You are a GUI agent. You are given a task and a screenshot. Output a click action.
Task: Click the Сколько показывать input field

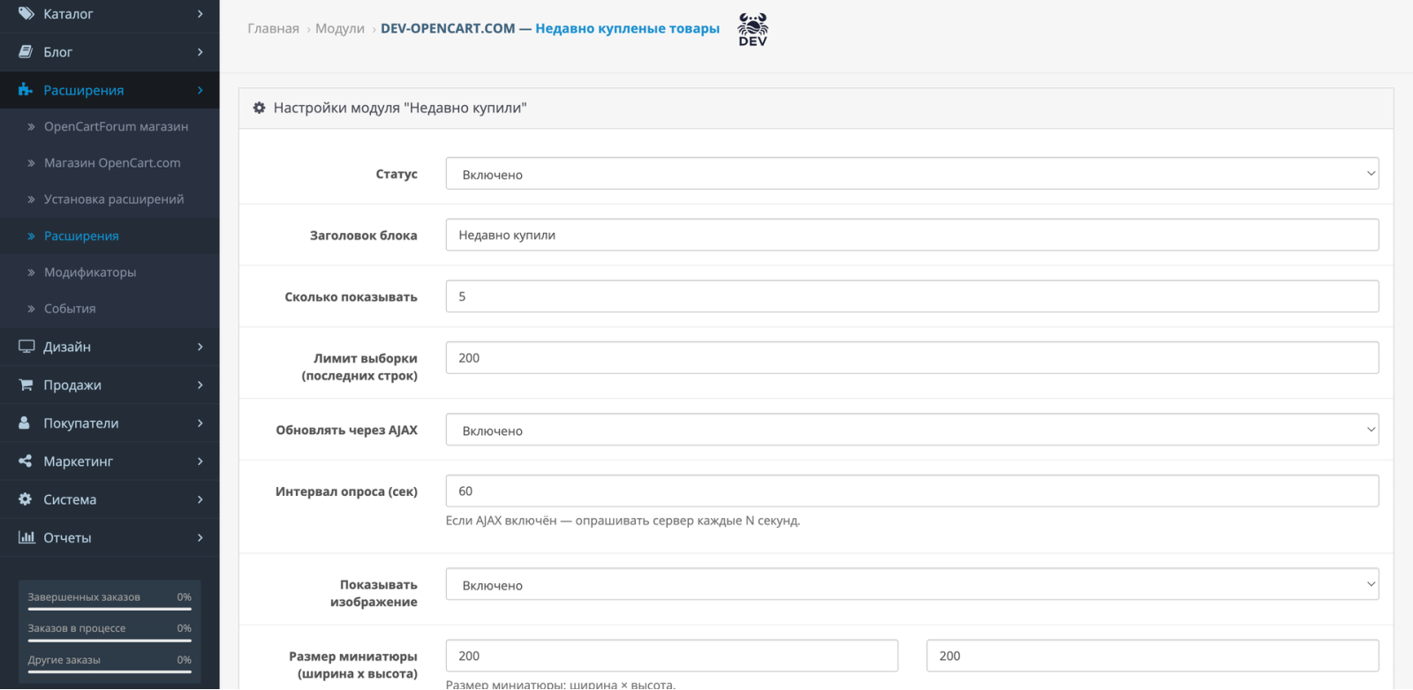[x=911, y=296]
